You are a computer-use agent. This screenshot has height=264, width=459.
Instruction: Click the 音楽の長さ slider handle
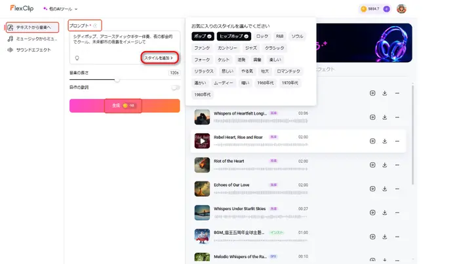(x=117, y=79)
